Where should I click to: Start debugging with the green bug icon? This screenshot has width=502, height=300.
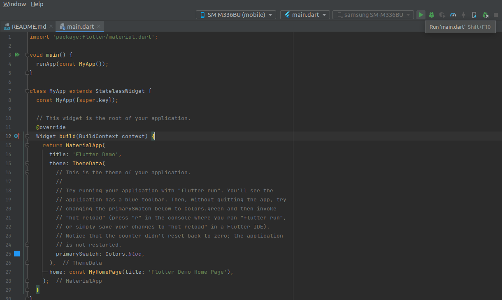coord(431,15)
